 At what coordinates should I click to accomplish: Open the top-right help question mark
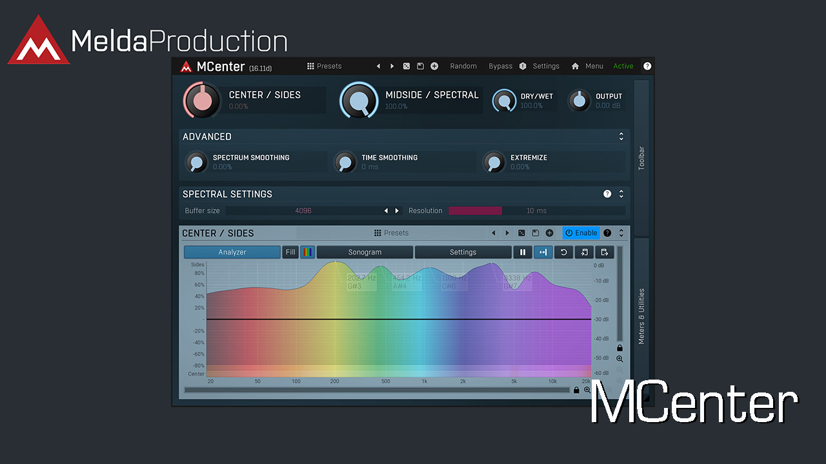(x=647, y=66)
